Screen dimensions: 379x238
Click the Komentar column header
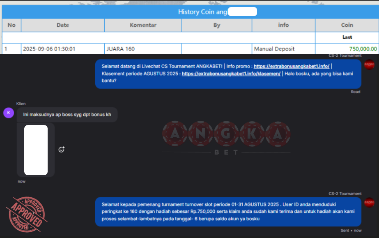(x=143, y=25)
